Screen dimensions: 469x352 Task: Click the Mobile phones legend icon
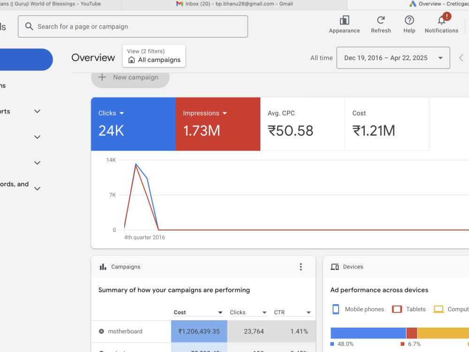point(336,309)
